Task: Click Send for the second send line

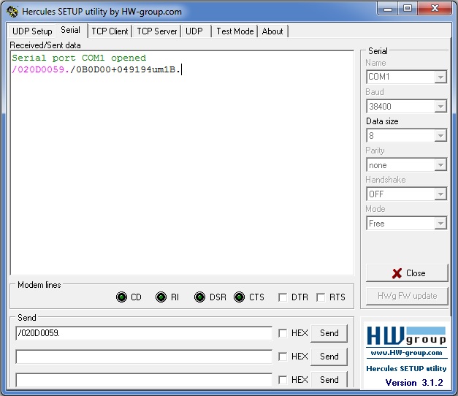Action: tap(329, 357)
